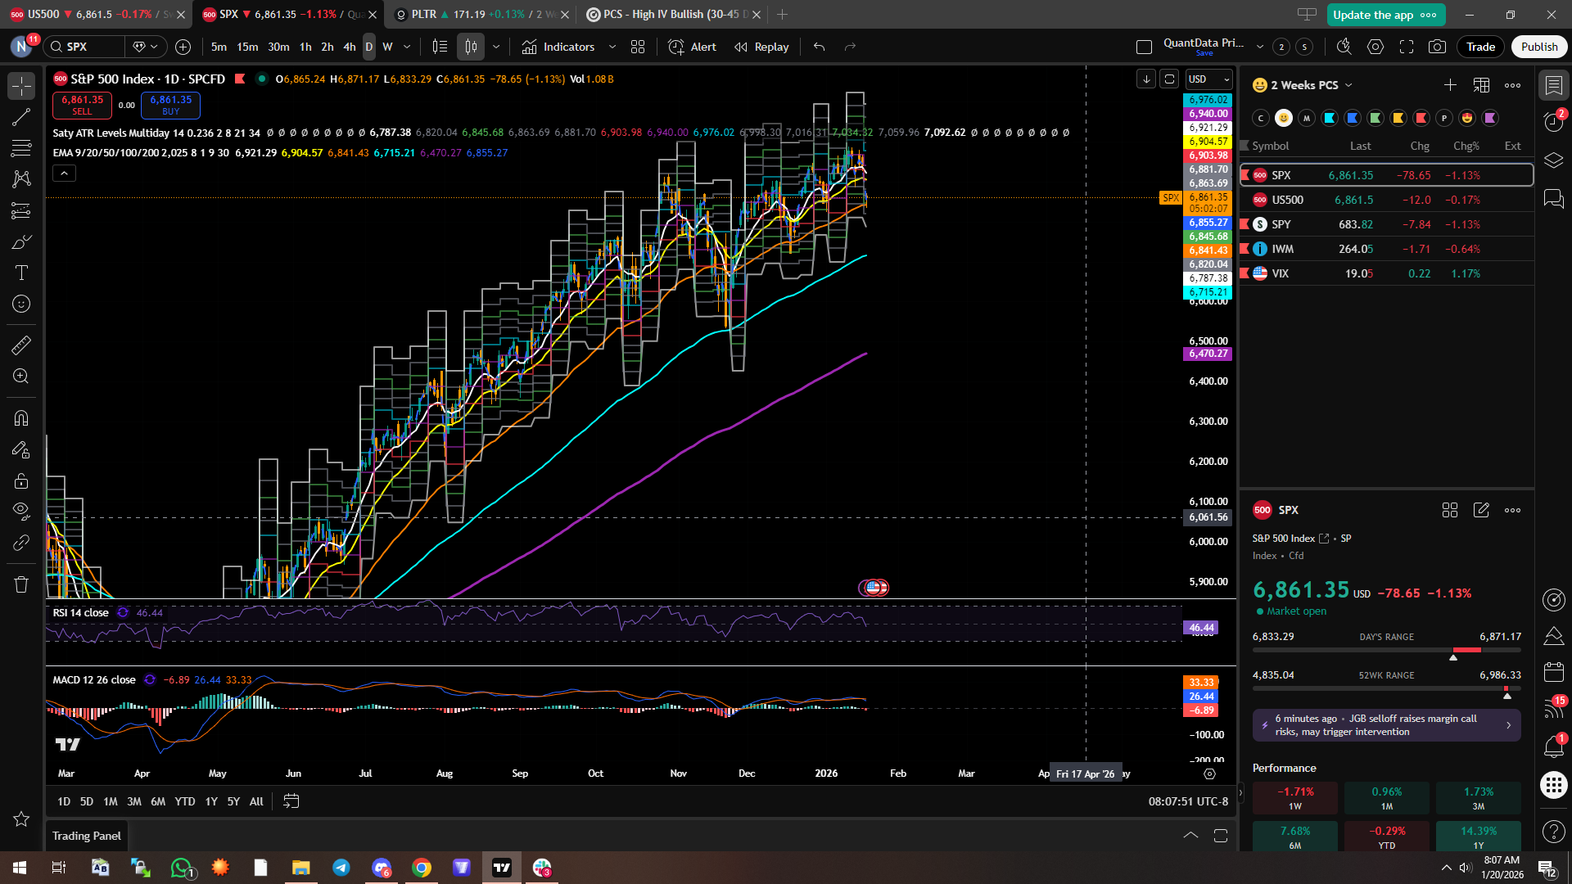Toggle the lock all drawings icon
The width and height of the screenshot is (1572, 884).
[21, 480]
